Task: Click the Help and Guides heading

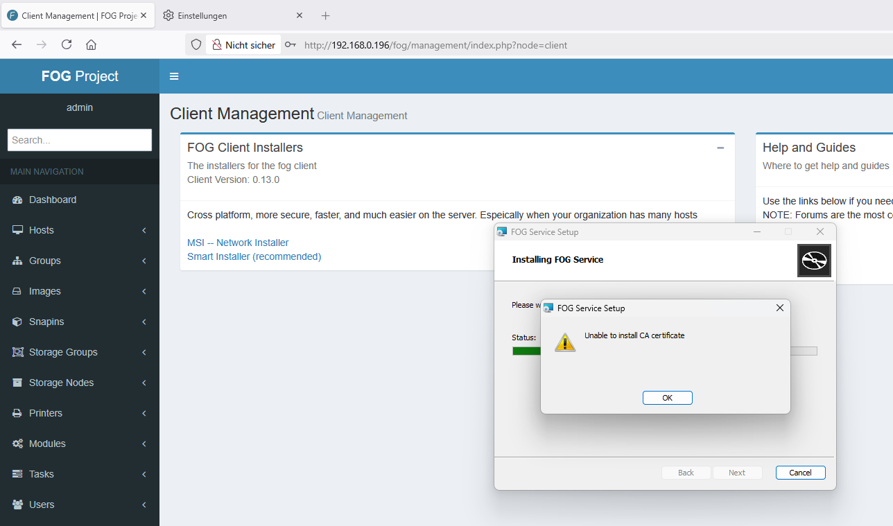Action: 809,148
